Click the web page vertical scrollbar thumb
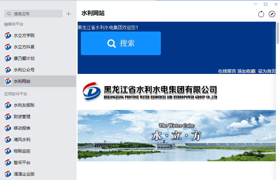Screen dimensions: 280x180 [278, 33]
